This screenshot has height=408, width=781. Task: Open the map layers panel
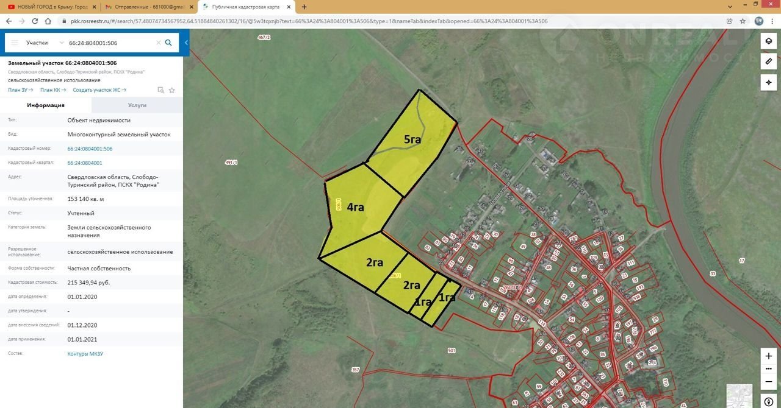[768, 41]
